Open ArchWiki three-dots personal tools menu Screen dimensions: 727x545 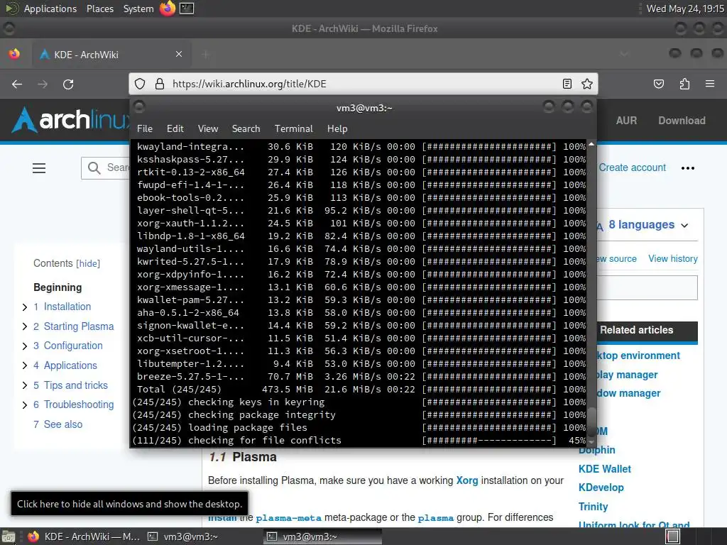click(x=687, y=167)
